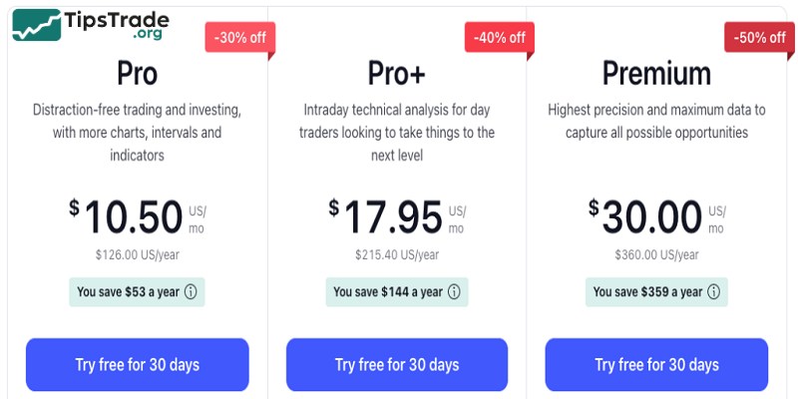Image resolution: width=798 pixels, height=399 pixels.
Task: Click "You save $144 a year" label
Action: 387,292
